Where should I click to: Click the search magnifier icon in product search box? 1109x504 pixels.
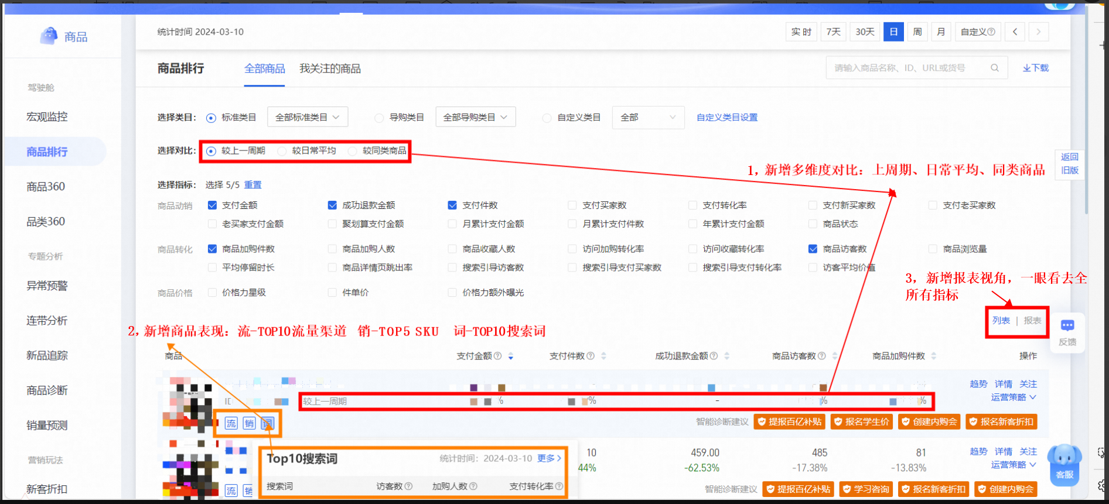(995, 68)
